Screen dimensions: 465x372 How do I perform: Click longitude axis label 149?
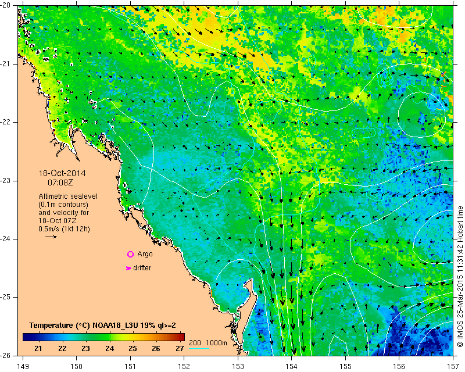point(23,367)
